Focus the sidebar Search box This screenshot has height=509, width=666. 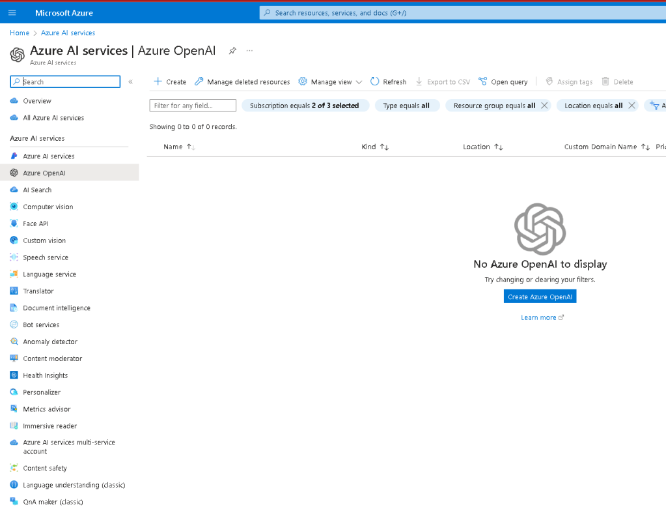65,81
